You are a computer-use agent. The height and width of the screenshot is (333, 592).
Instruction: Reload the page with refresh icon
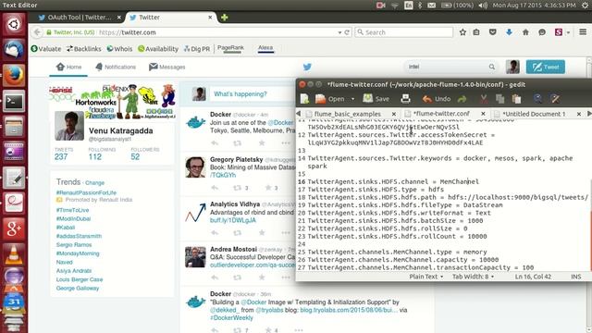347,32
